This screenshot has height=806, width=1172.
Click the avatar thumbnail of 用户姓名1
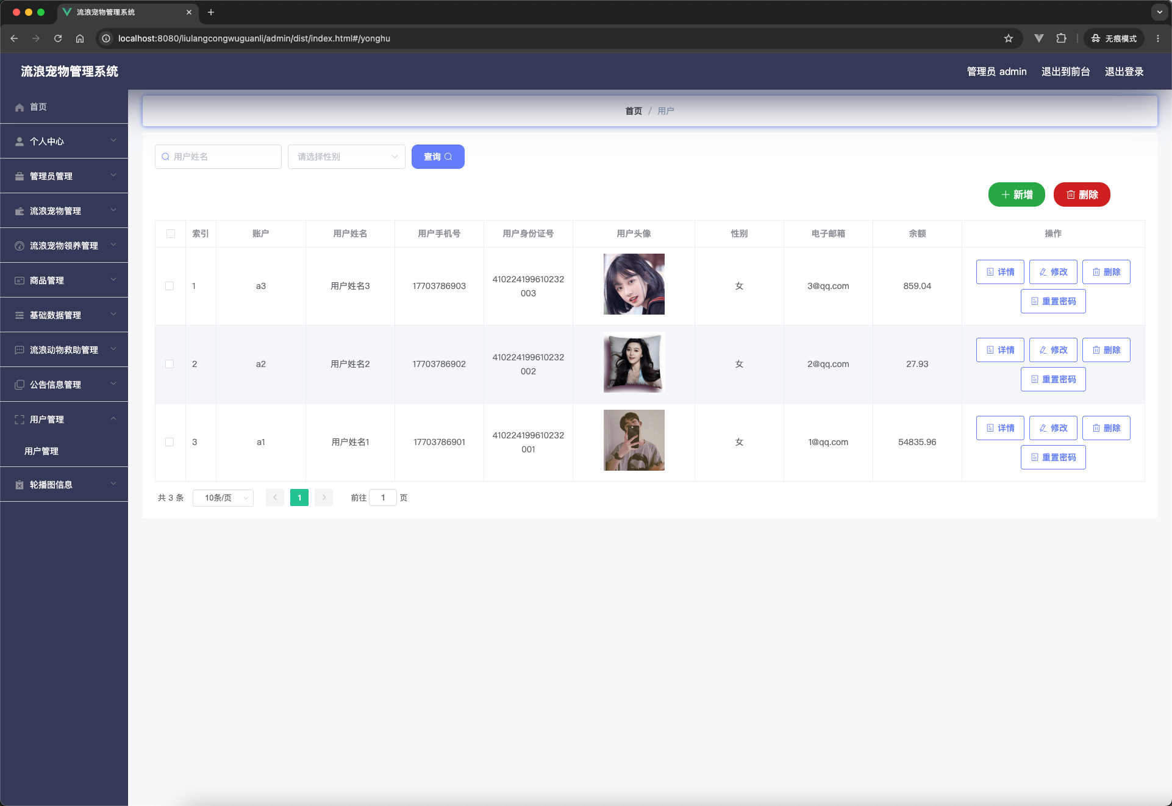point(634,440)
